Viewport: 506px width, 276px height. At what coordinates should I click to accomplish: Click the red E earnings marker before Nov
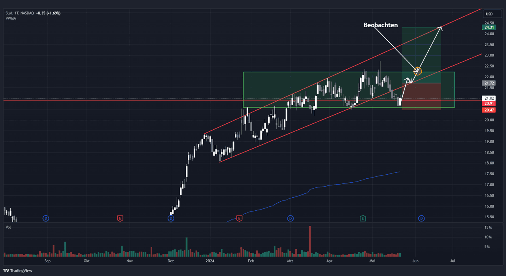(x=120, y=218)
